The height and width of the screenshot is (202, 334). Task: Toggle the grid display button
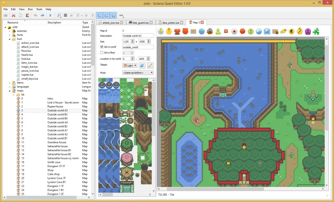click(65, 15)
